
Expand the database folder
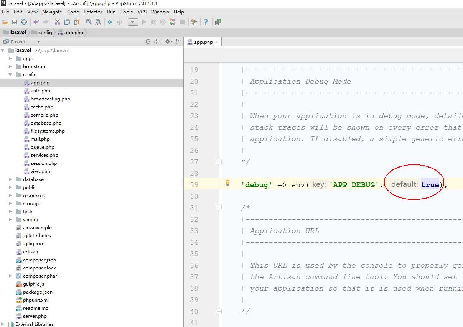(x=10, y=179)
